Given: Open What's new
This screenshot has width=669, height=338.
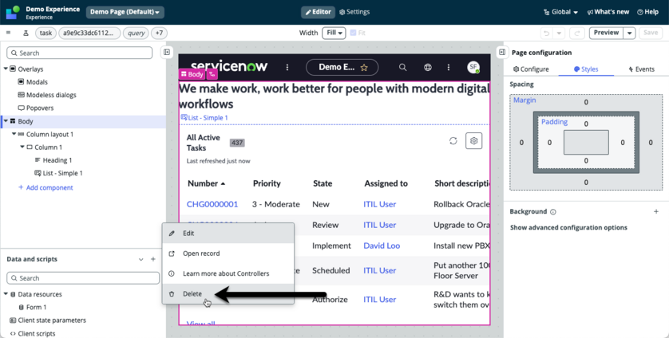Looking at the screenshot, I should click(x=608, y=12).
